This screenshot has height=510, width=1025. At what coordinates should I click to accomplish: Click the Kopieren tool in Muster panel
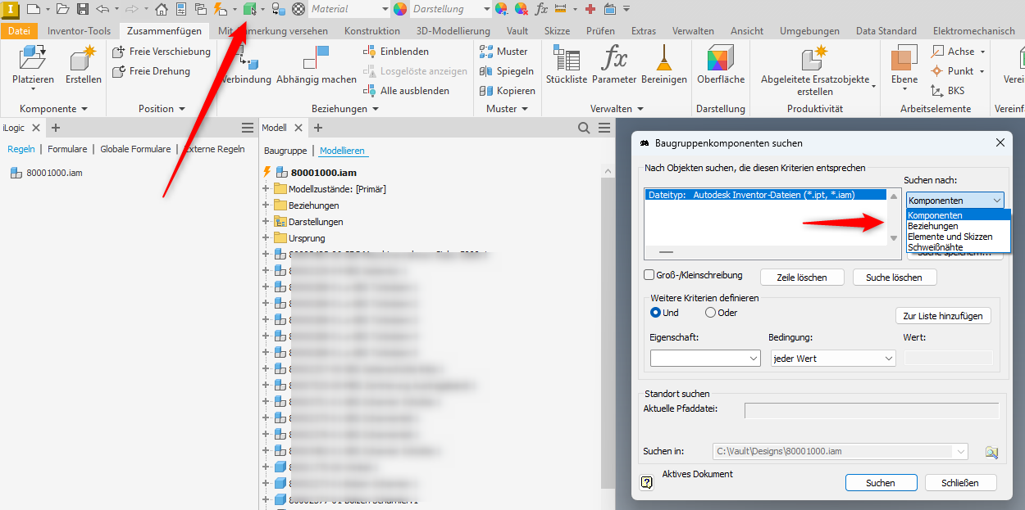tap(508, 91)
